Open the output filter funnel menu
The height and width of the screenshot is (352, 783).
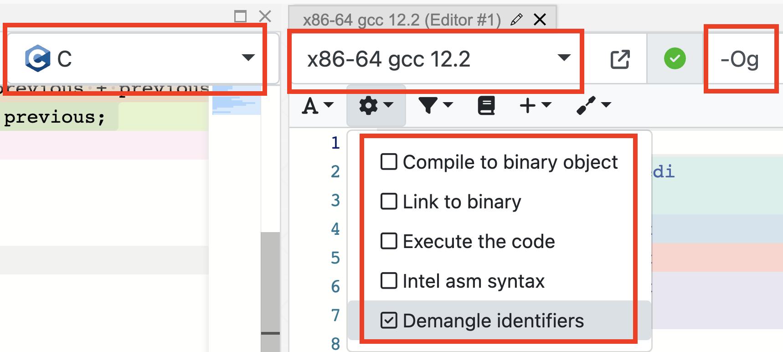click(x=435, y=105)
